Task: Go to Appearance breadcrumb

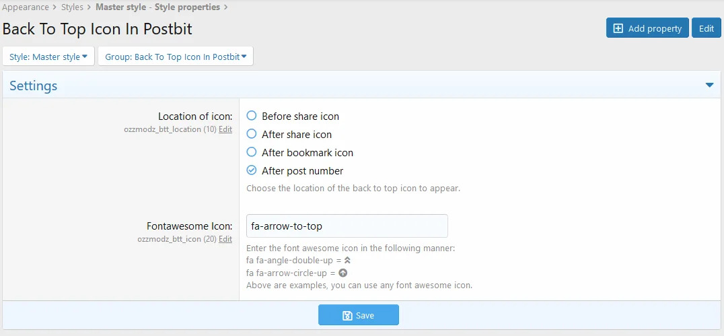Action: coord(25,7)
